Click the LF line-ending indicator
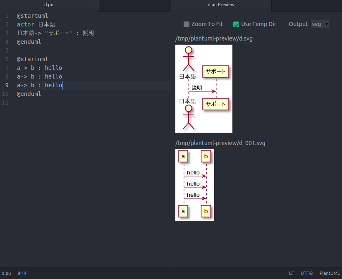This screenshot has height=279, width=342. click(x=291, y=273)
